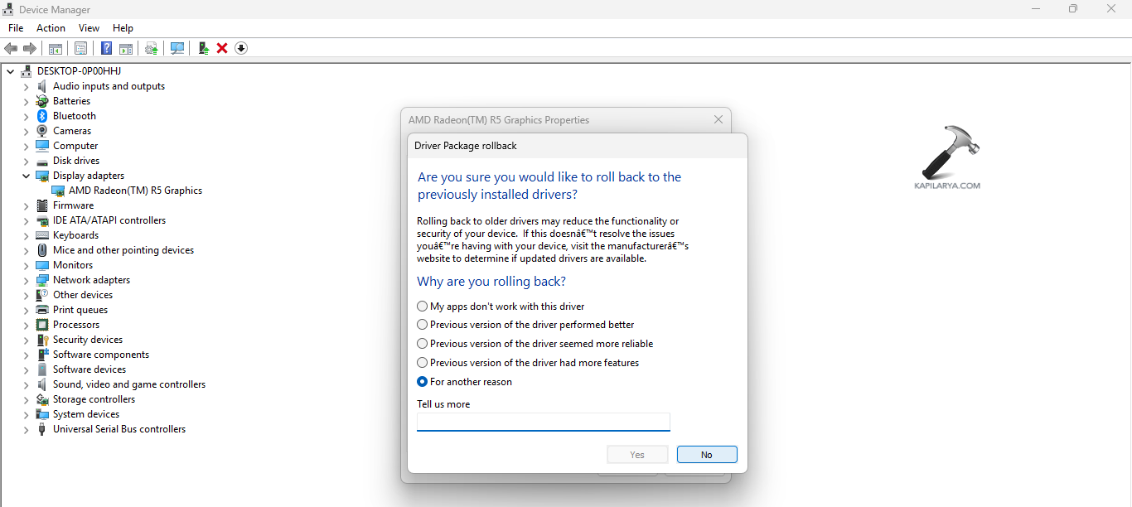
Task: Click the Disable device down-arrow icon
Action: click(240, 47)
